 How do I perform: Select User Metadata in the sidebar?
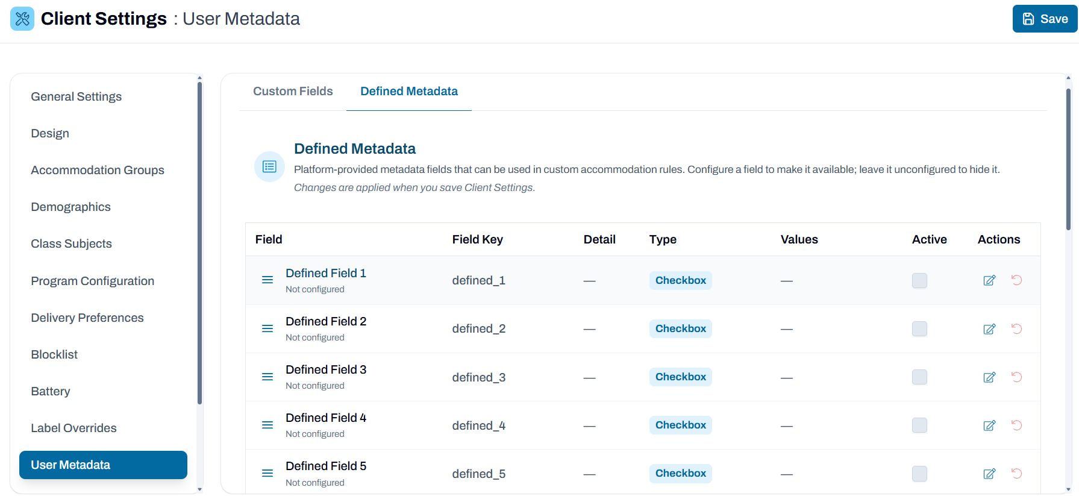(x=103, y=465)
